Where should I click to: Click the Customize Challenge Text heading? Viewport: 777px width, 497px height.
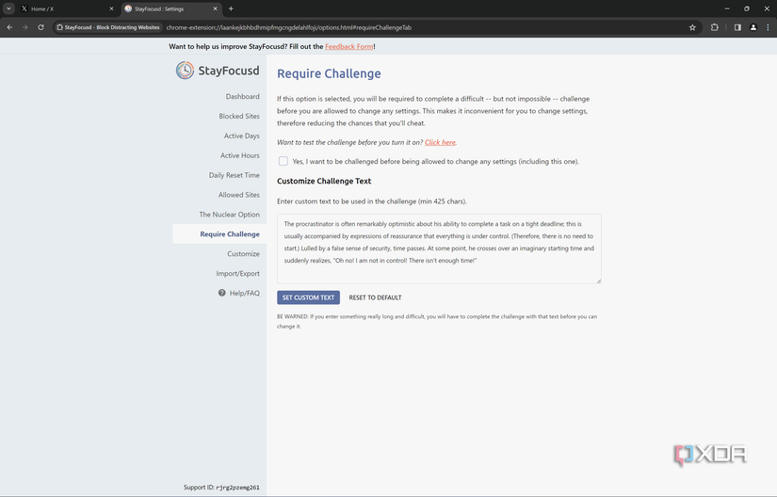(x=324, y=181)
